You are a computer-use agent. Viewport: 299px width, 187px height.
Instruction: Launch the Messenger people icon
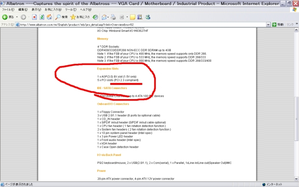148,17
